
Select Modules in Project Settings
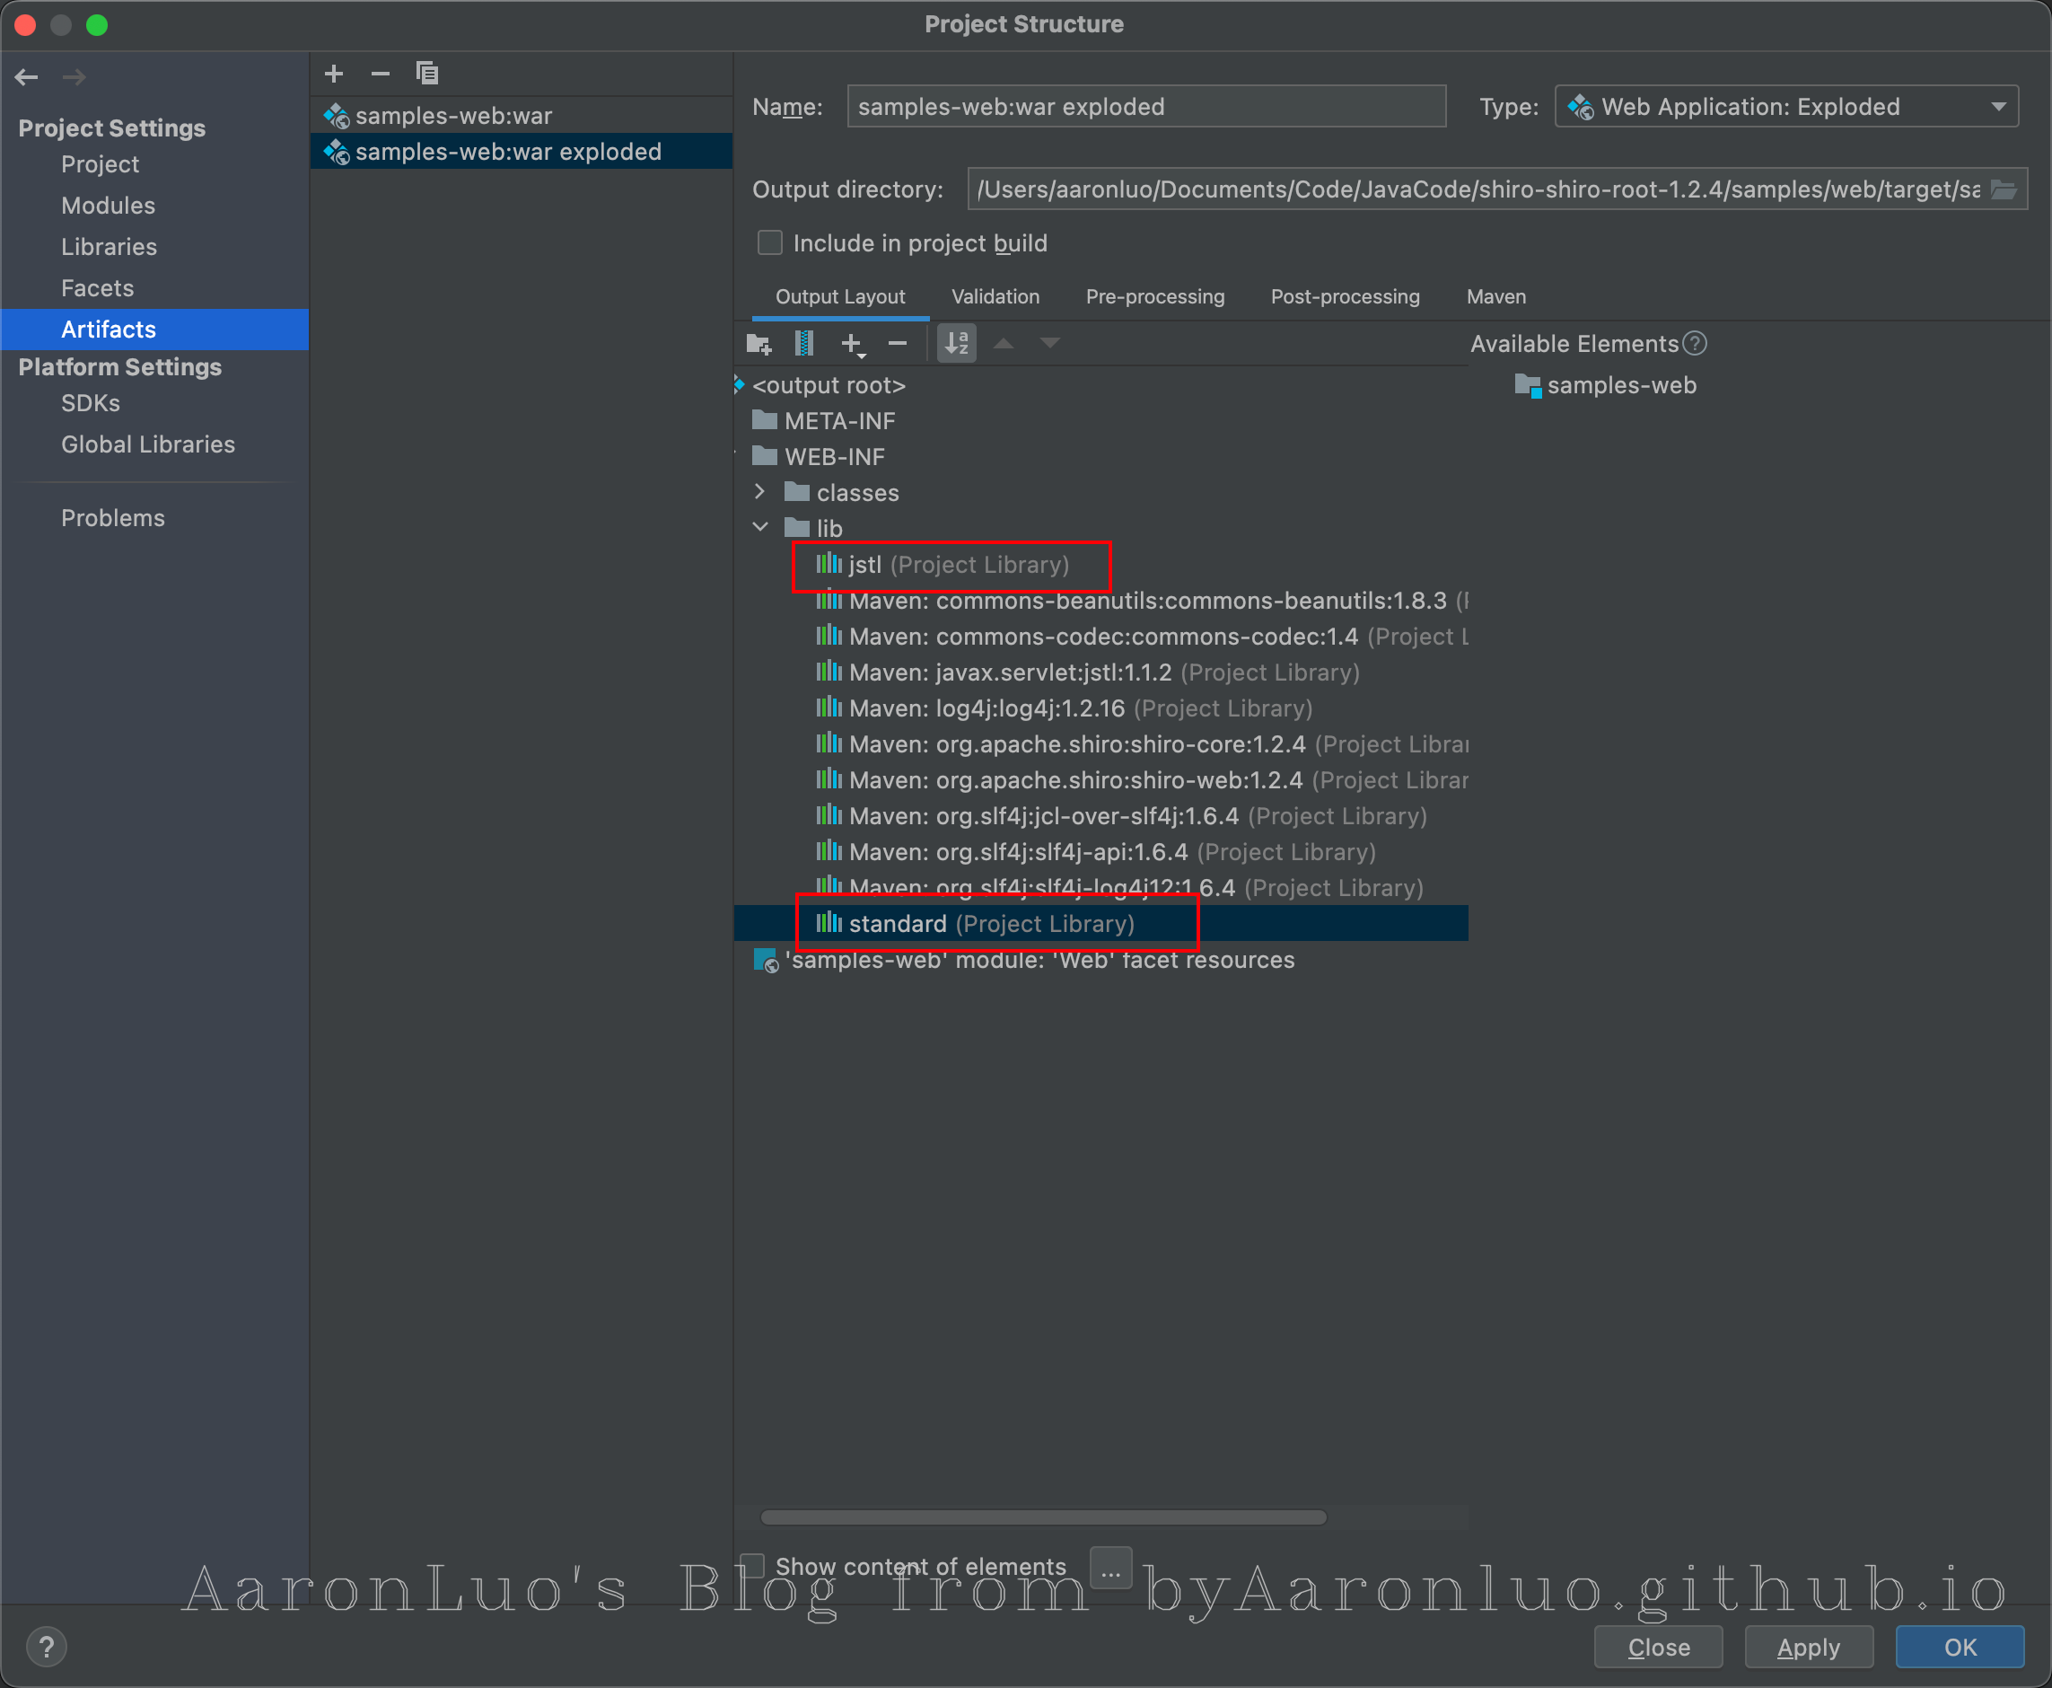(108, 206)
